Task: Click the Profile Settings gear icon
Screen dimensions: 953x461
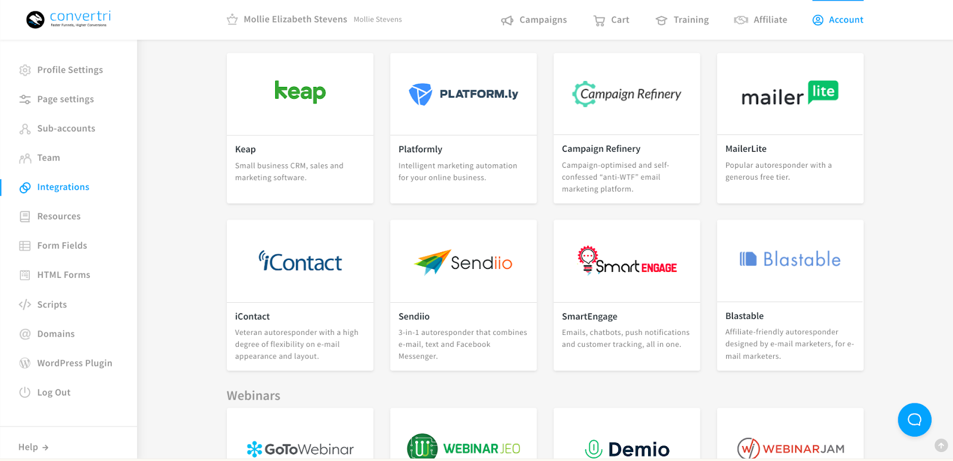Action: (x=25, y=70)
